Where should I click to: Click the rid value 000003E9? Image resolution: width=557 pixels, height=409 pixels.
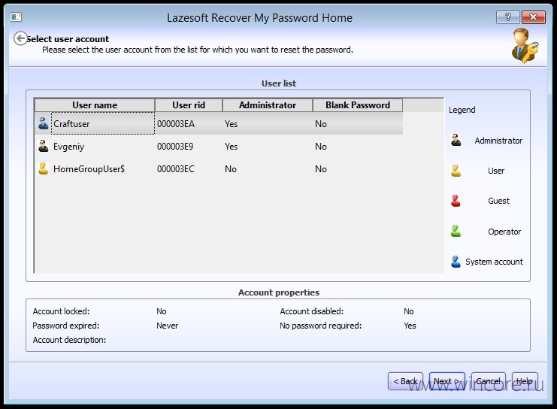(x=175, y=147)
